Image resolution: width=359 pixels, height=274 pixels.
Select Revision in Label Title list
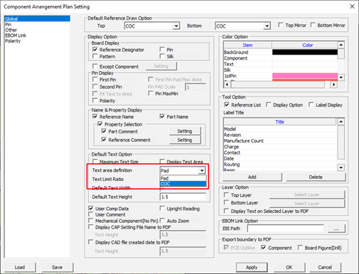click(x=280, y=135)
